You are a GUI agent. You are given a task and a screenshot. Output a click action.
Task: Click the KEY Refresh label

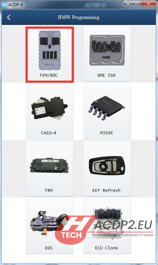106,190
